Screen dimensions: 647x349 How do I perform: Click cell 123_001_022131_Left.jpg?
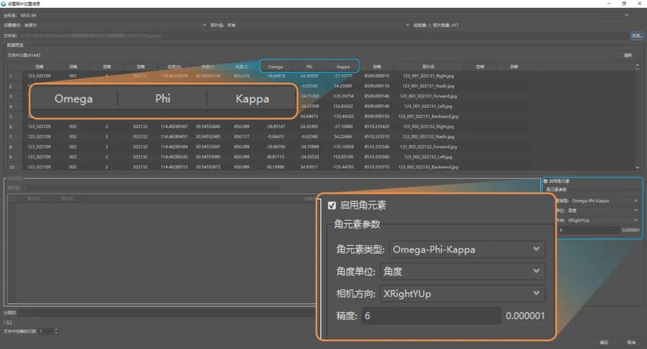(428, 106)
